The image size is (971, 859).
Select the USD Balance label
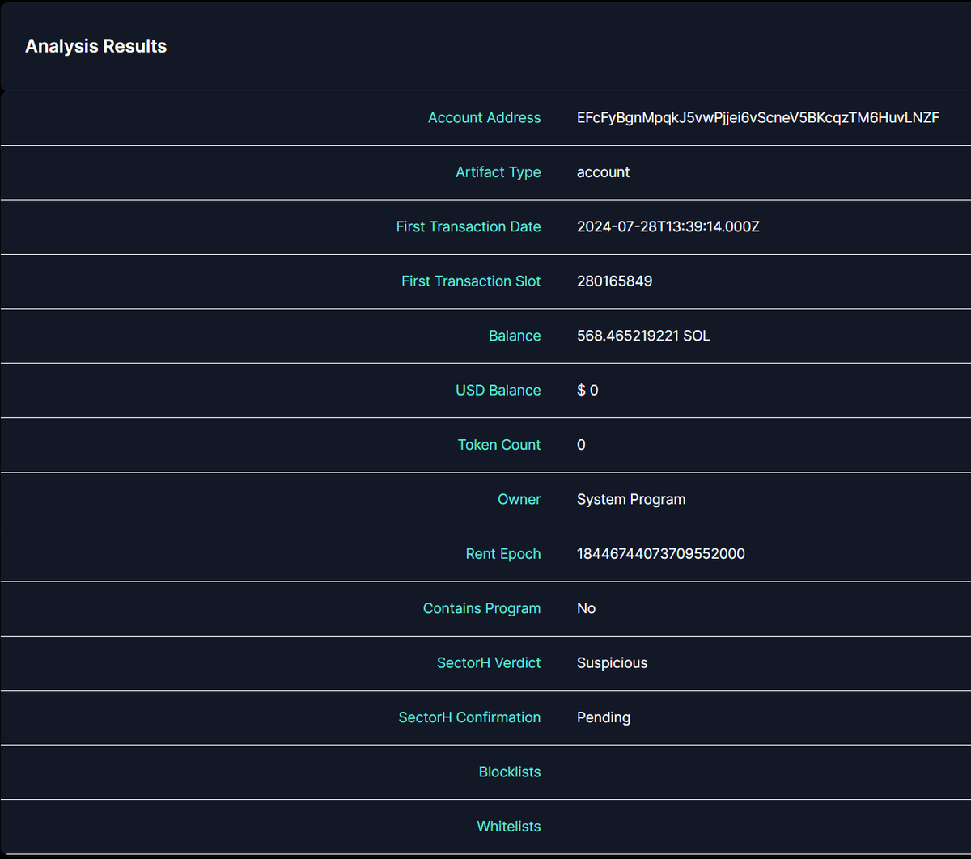coord(498,390)
